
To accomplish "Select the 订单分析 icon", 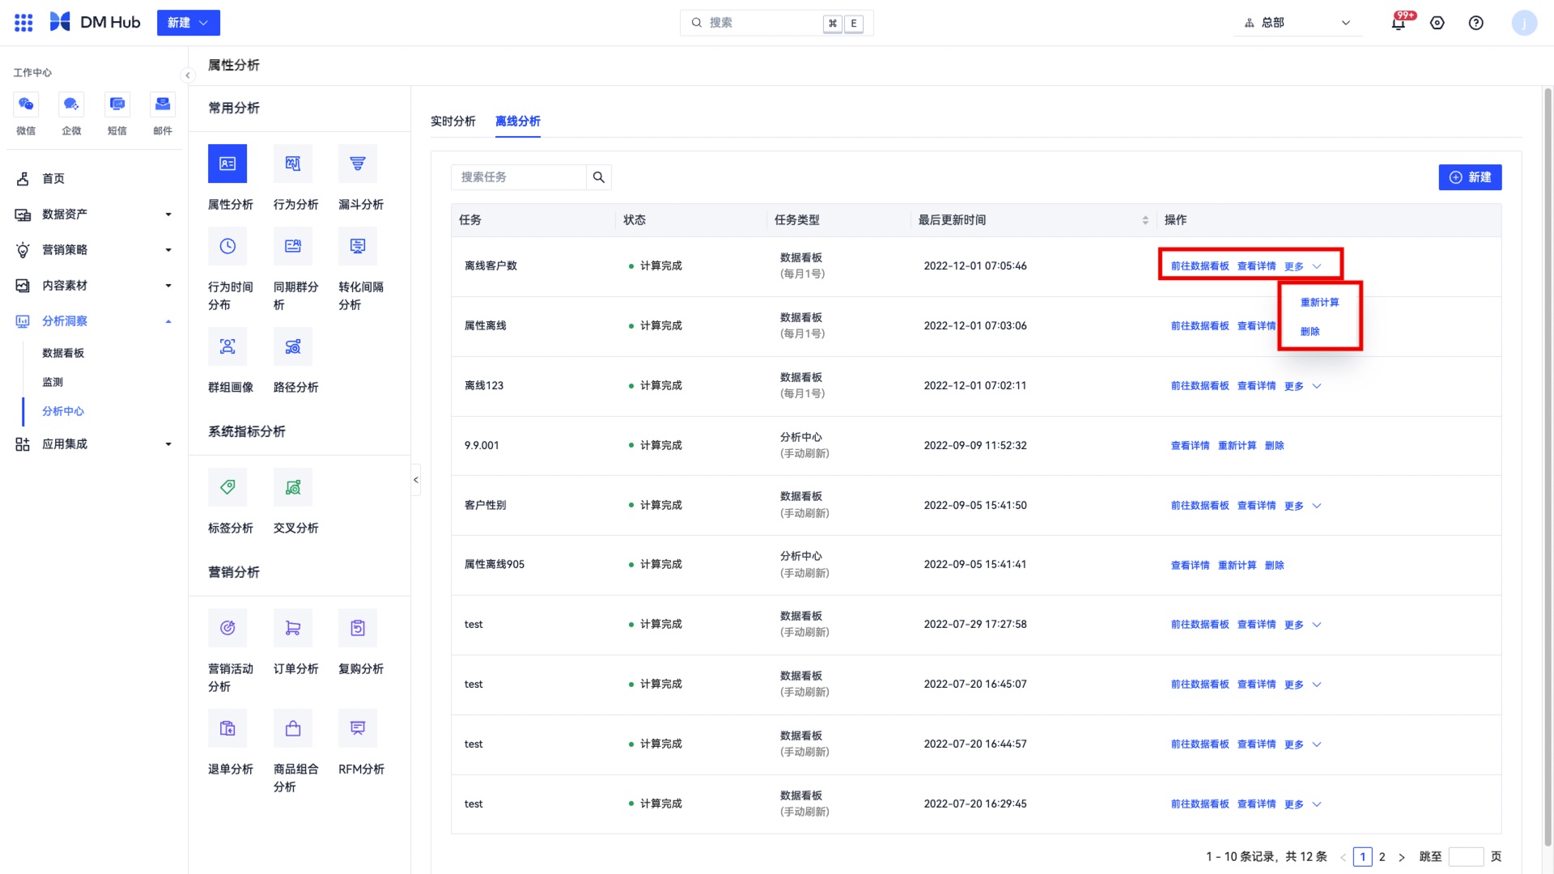I will click(x=293, y=628).
